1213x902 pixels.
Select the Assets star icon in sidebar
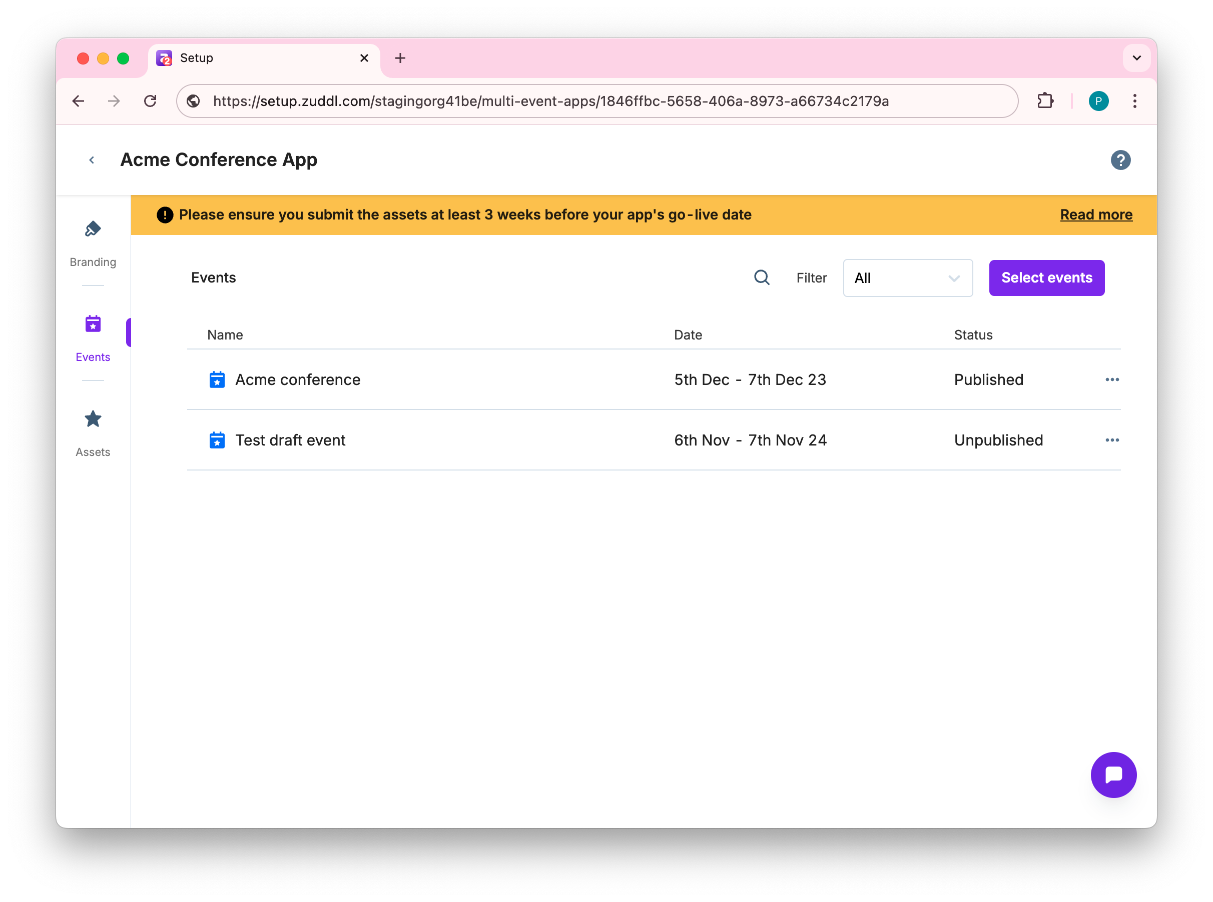point(93,419)
